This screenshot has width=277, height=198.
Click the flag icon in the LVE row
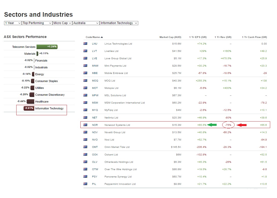[85, 58]
